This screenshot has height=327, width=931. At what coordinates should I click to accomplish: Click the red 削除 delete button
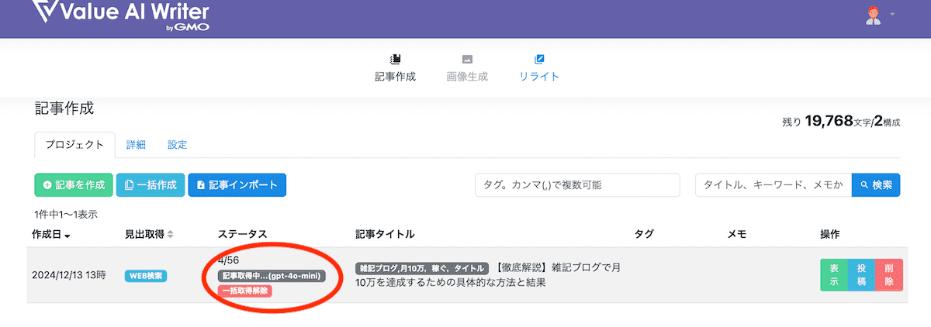point(888,275)
